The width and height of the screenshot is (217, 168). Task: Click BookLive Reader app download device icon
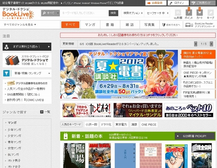click(x=189, y=25)
